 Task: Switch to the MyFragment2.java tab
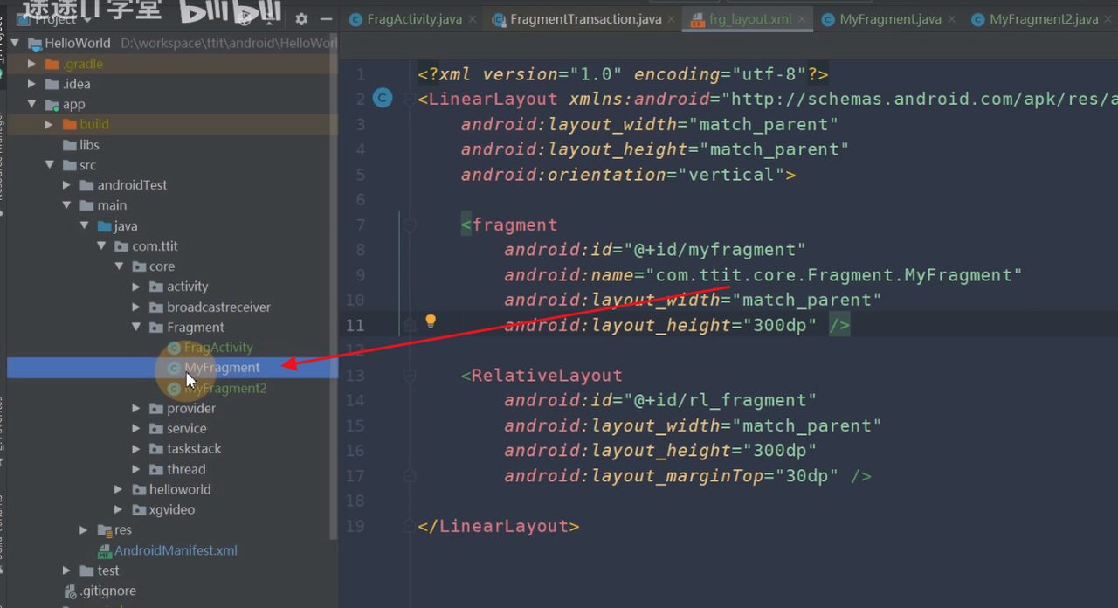[x=1043, y=19]
